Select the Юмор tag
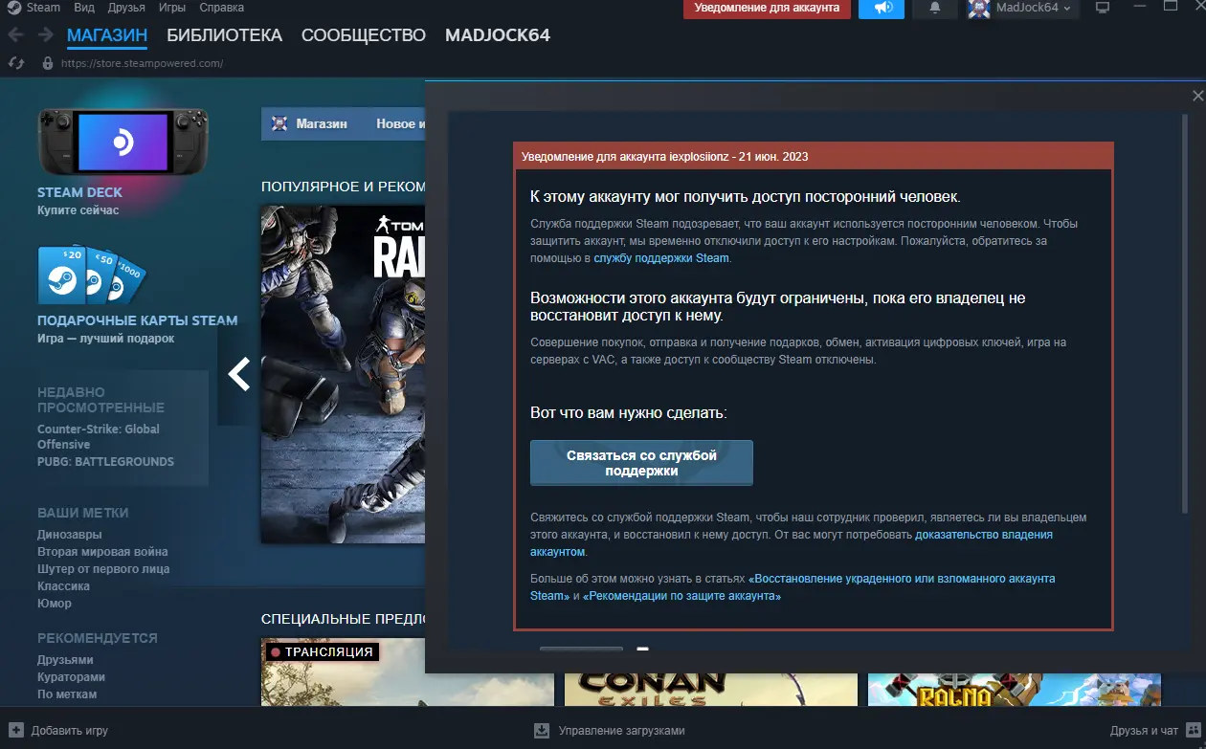This screenshot has height=749, width=1206. click(x=55, y=604)
